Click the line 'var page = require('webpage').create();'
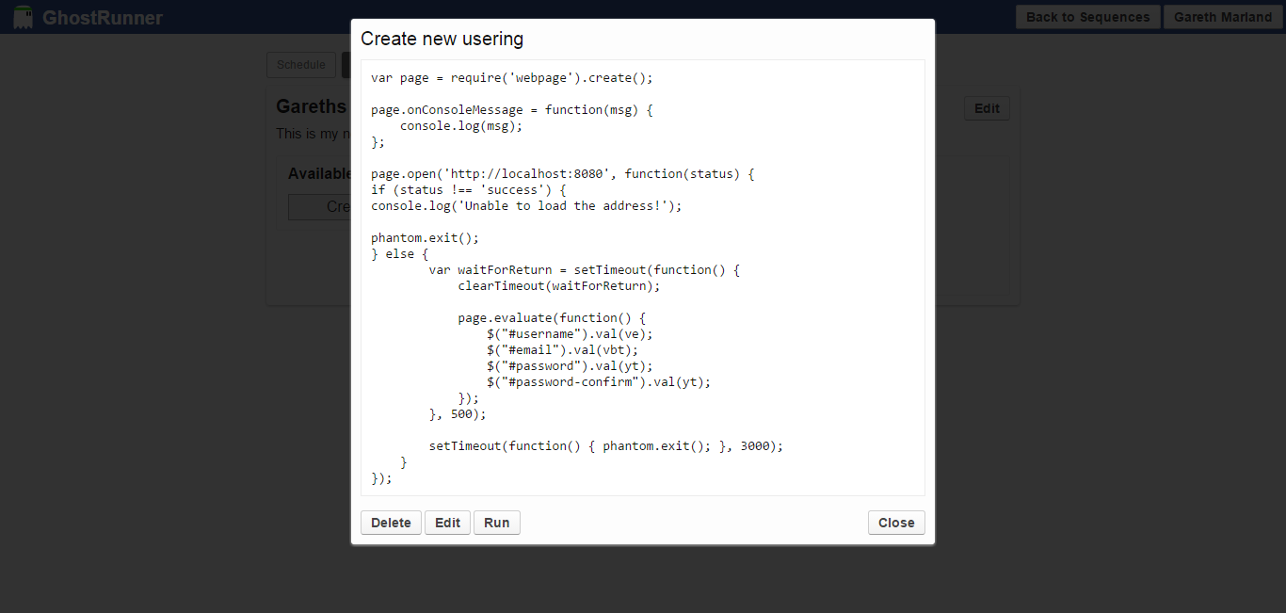 pyautogui.click(x=511, y=78)
